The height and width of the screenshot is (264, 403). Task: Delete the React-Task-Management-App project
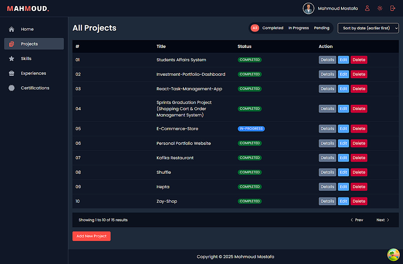click(x=359, y=89)
